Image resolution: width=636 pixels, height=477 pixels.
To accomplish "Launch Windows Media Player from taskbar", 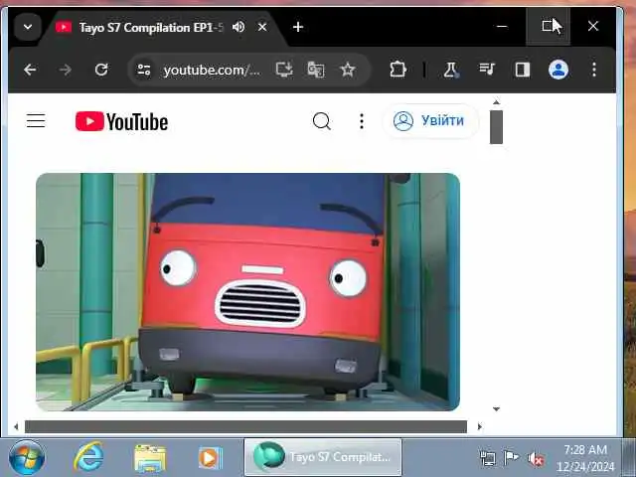I will click(210, 458).
